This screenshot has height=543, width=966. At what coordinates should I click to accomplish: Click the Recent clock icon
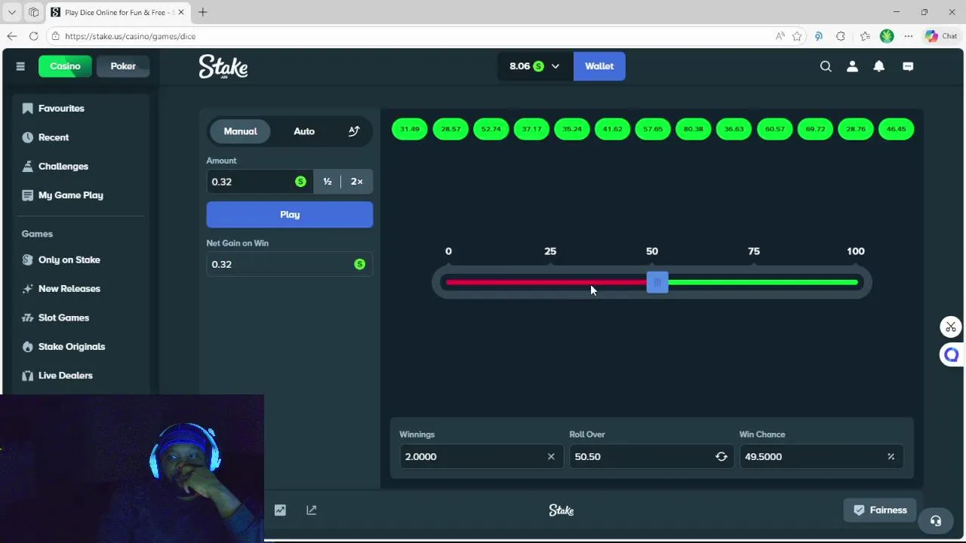point(28,137)
